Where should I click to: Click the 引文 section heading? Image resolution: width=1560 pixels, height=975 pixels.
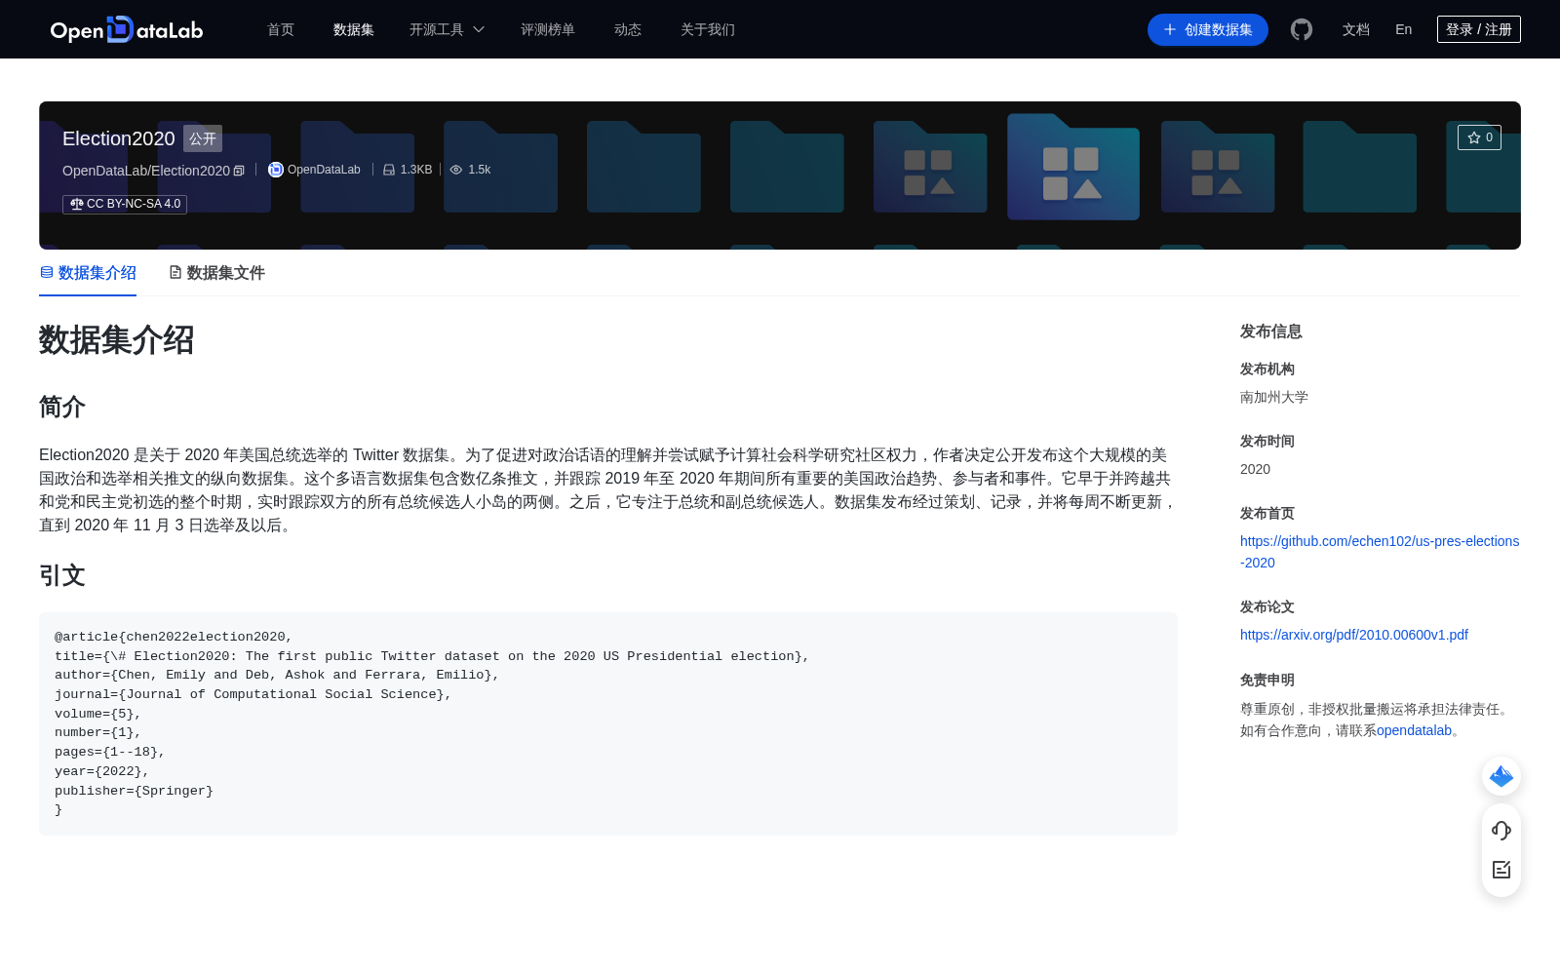click(62, 575)
